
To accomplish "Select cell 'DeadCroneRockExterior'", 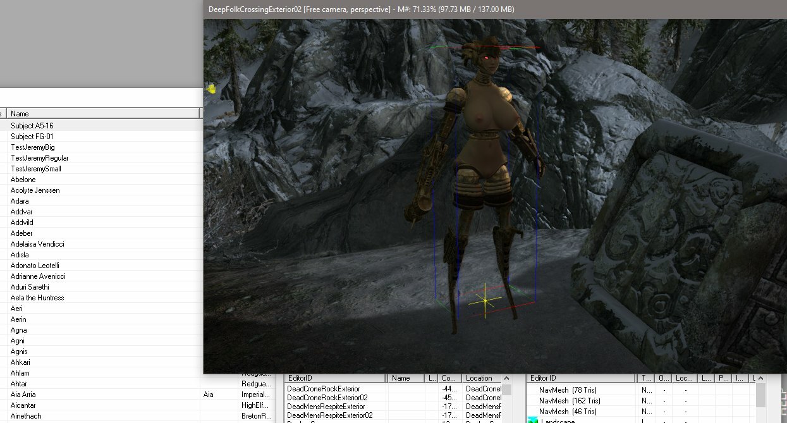I will click(323, 389).
